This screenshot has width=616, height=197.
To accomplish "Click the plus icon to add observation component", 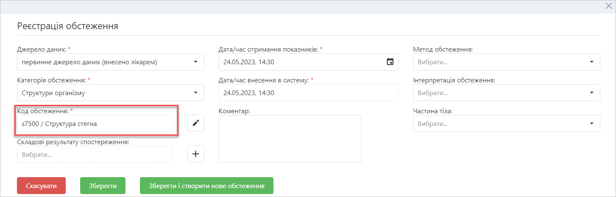I will click(195, 154).
